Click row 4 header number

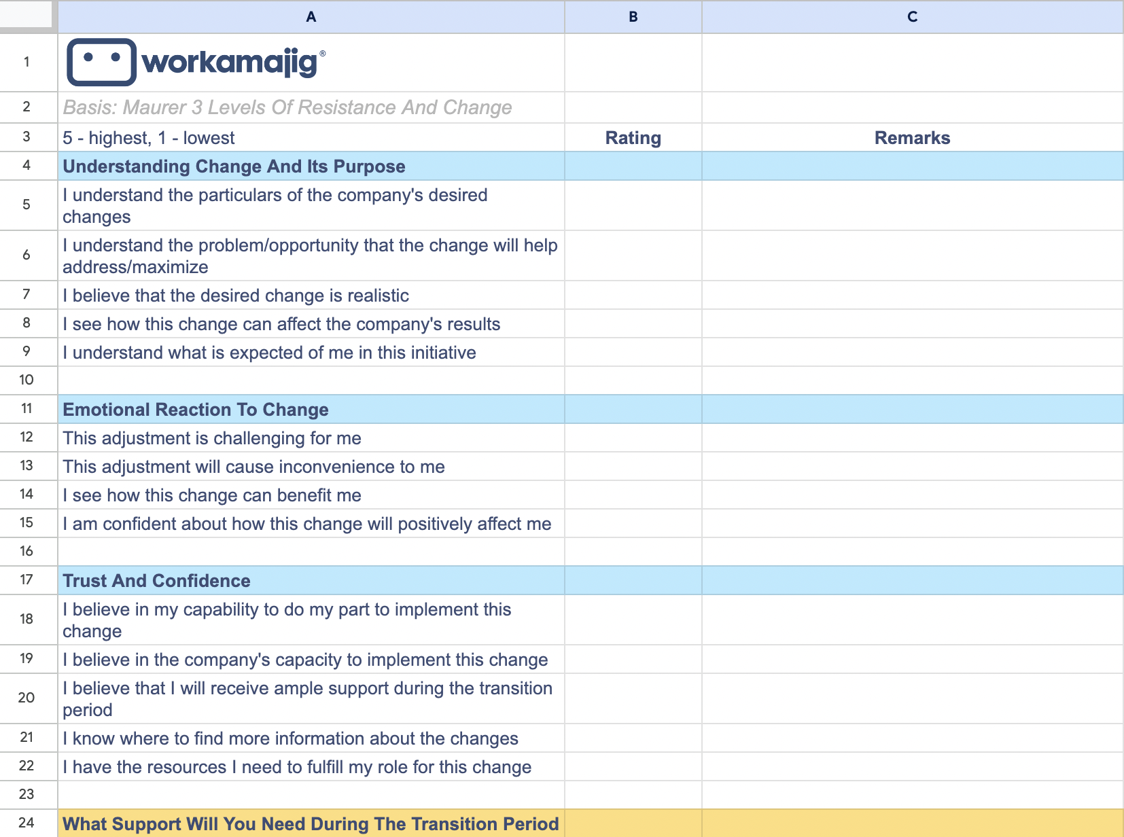[27, 165]
